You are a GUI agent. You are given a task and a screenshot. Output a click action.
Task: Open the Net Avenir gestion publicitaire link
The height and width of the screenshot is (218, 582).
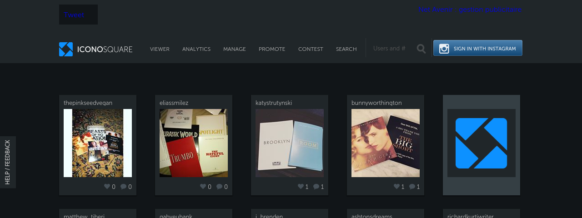tap(470, 10)
